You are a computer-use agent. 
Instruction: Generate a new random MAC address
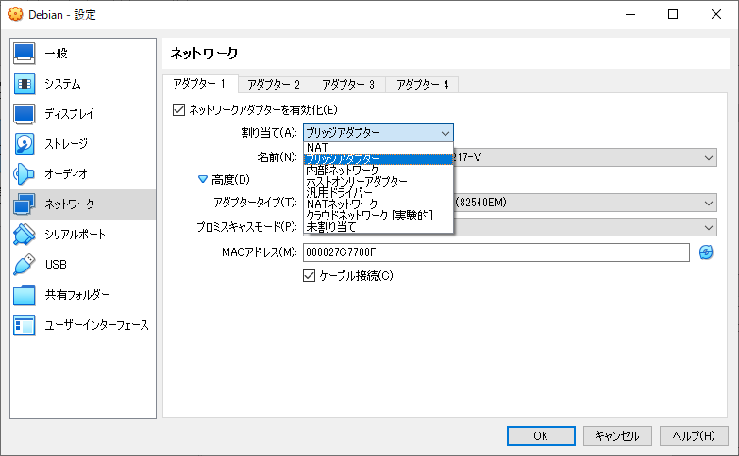pyautogui.click(x=706, y=252)
